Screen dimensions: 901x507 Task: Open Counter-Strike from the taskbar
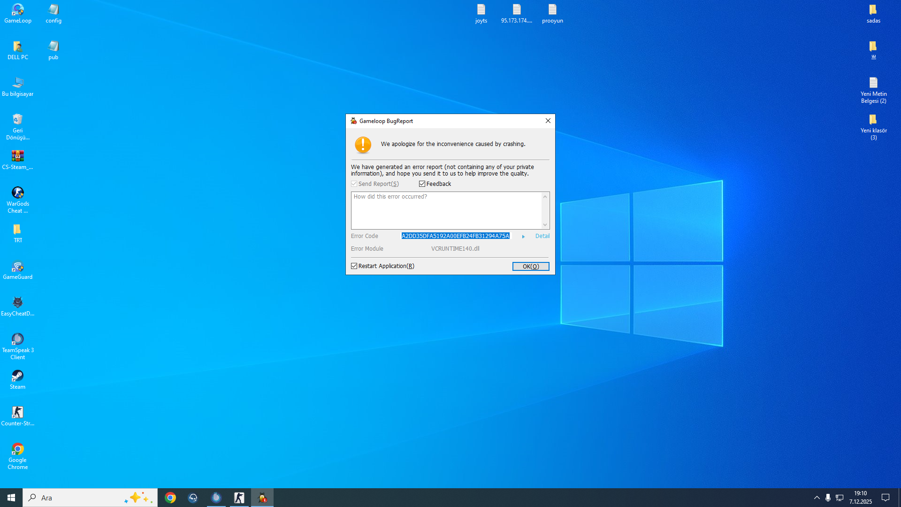pos(239,498)
